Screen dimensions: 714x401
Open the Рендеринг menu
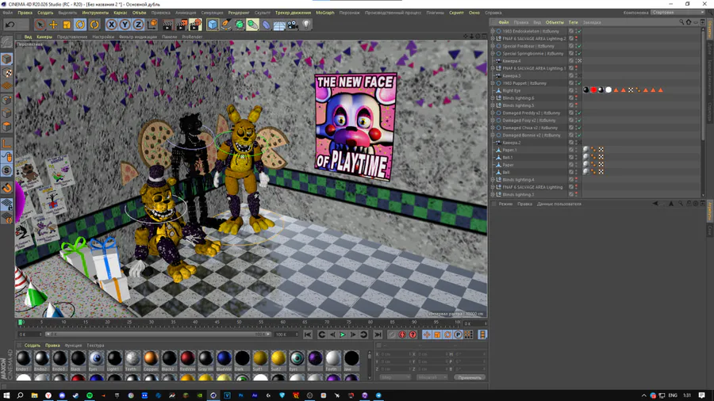(239, 13)
